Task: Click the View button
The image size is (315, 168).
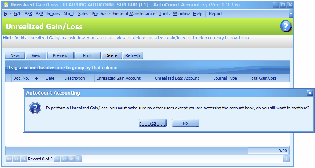Action: (36, 55)
